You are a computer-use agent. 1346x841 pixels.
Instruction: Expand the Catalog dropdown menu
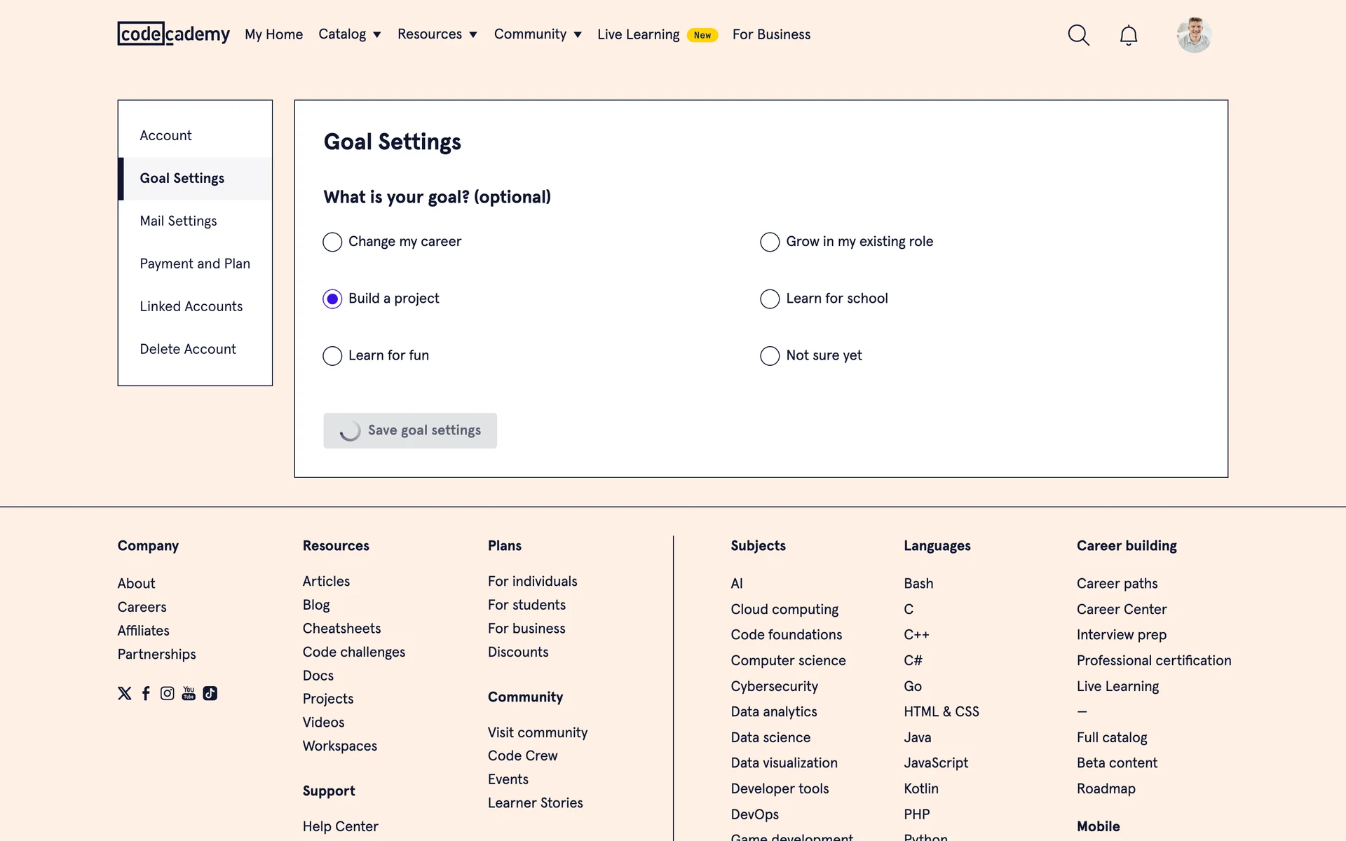(349, 34)
